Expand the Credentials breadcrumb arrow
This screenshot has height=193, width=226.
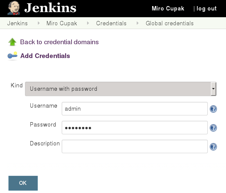pyautogui.click(x=137, y=23)
